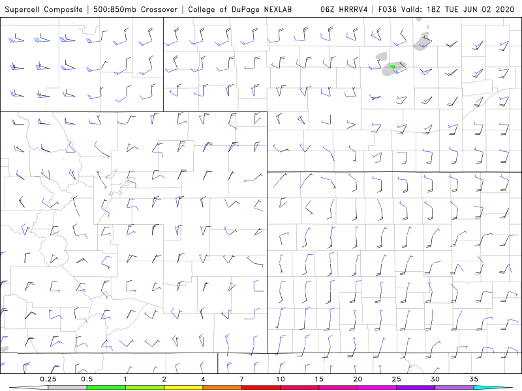The height and width of the screenshot is (391, 522).
Task: Click the 0.5 legend value
Action: [x=87, y=379]
